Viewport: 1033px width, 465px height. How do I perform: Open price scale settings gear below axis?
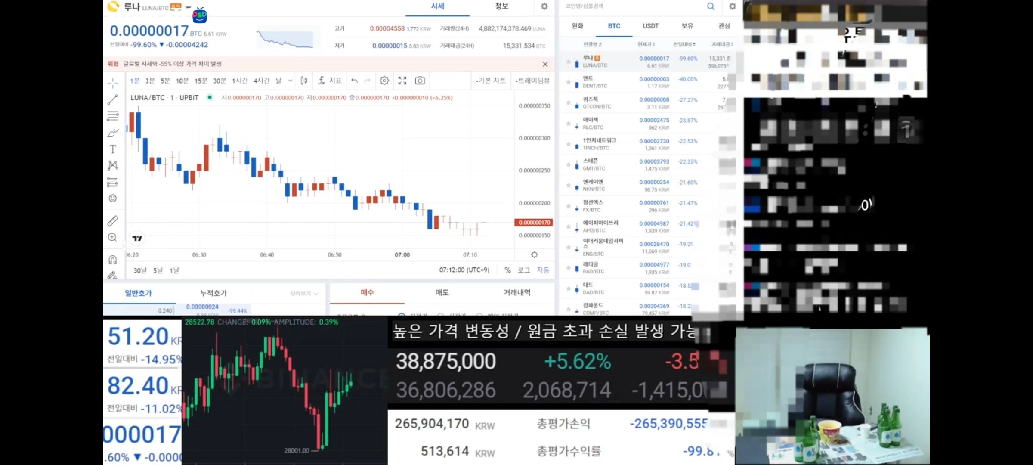534,255
